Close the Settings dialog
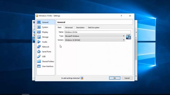This screenshot has width=170, height=95. click(130, 16)
